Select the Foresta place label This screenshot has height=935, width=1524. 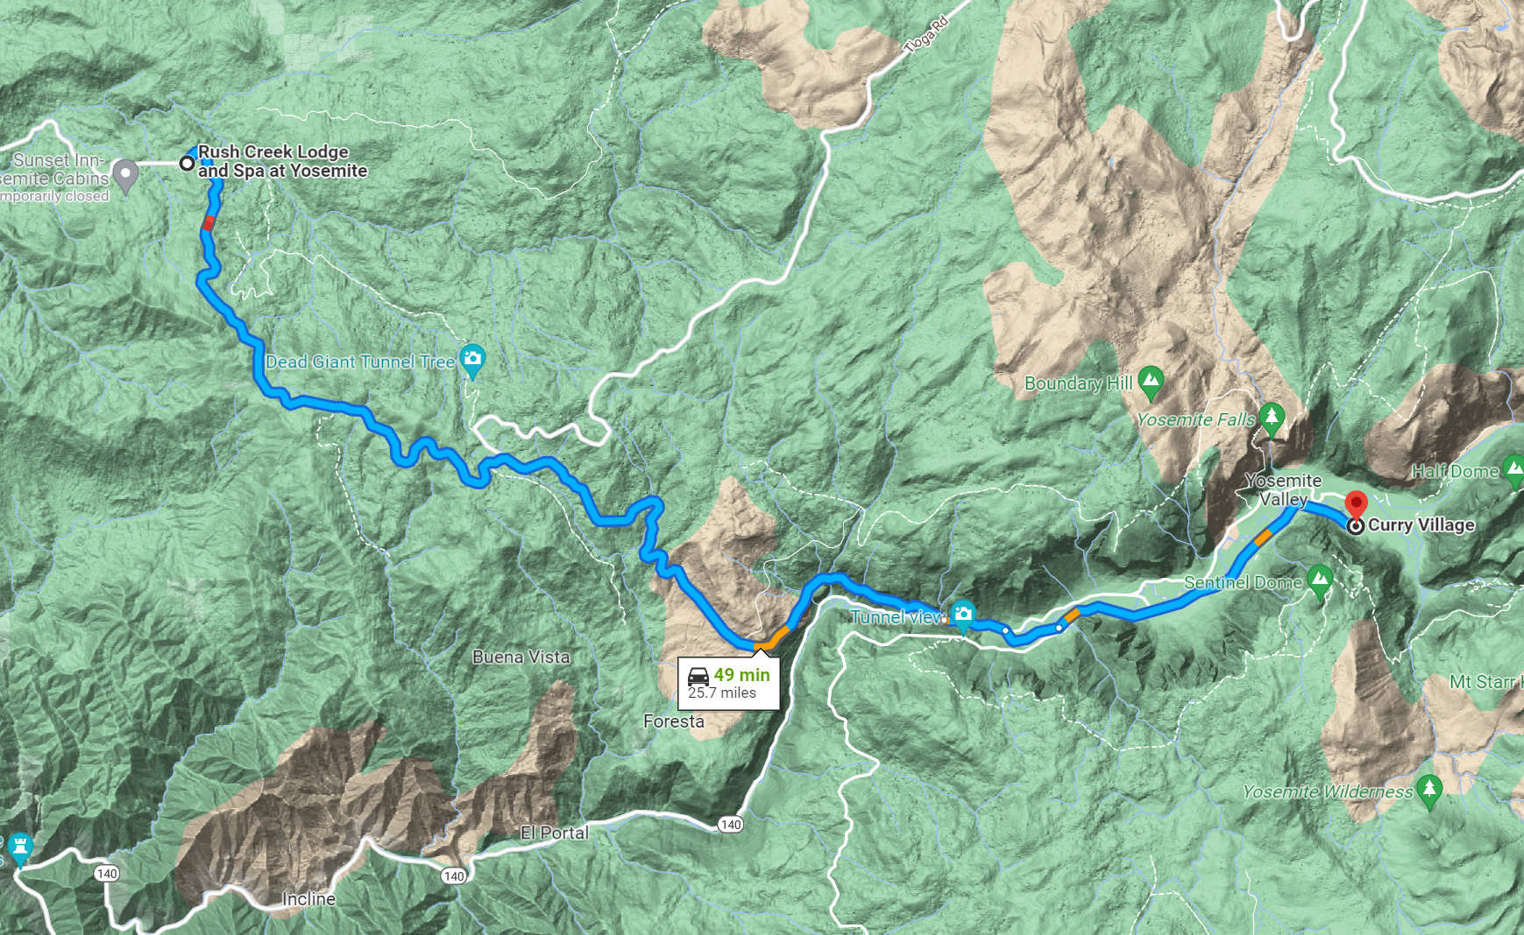tap(673, 721)
